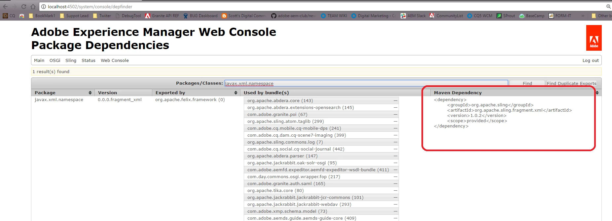Open the adobe-aem-club GitHub bookmark
The image size is (612, 221).
click(x=293, y=16)
